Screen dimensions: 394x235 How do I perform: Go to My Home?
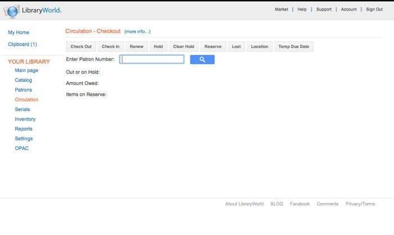(x=19, y=33)
